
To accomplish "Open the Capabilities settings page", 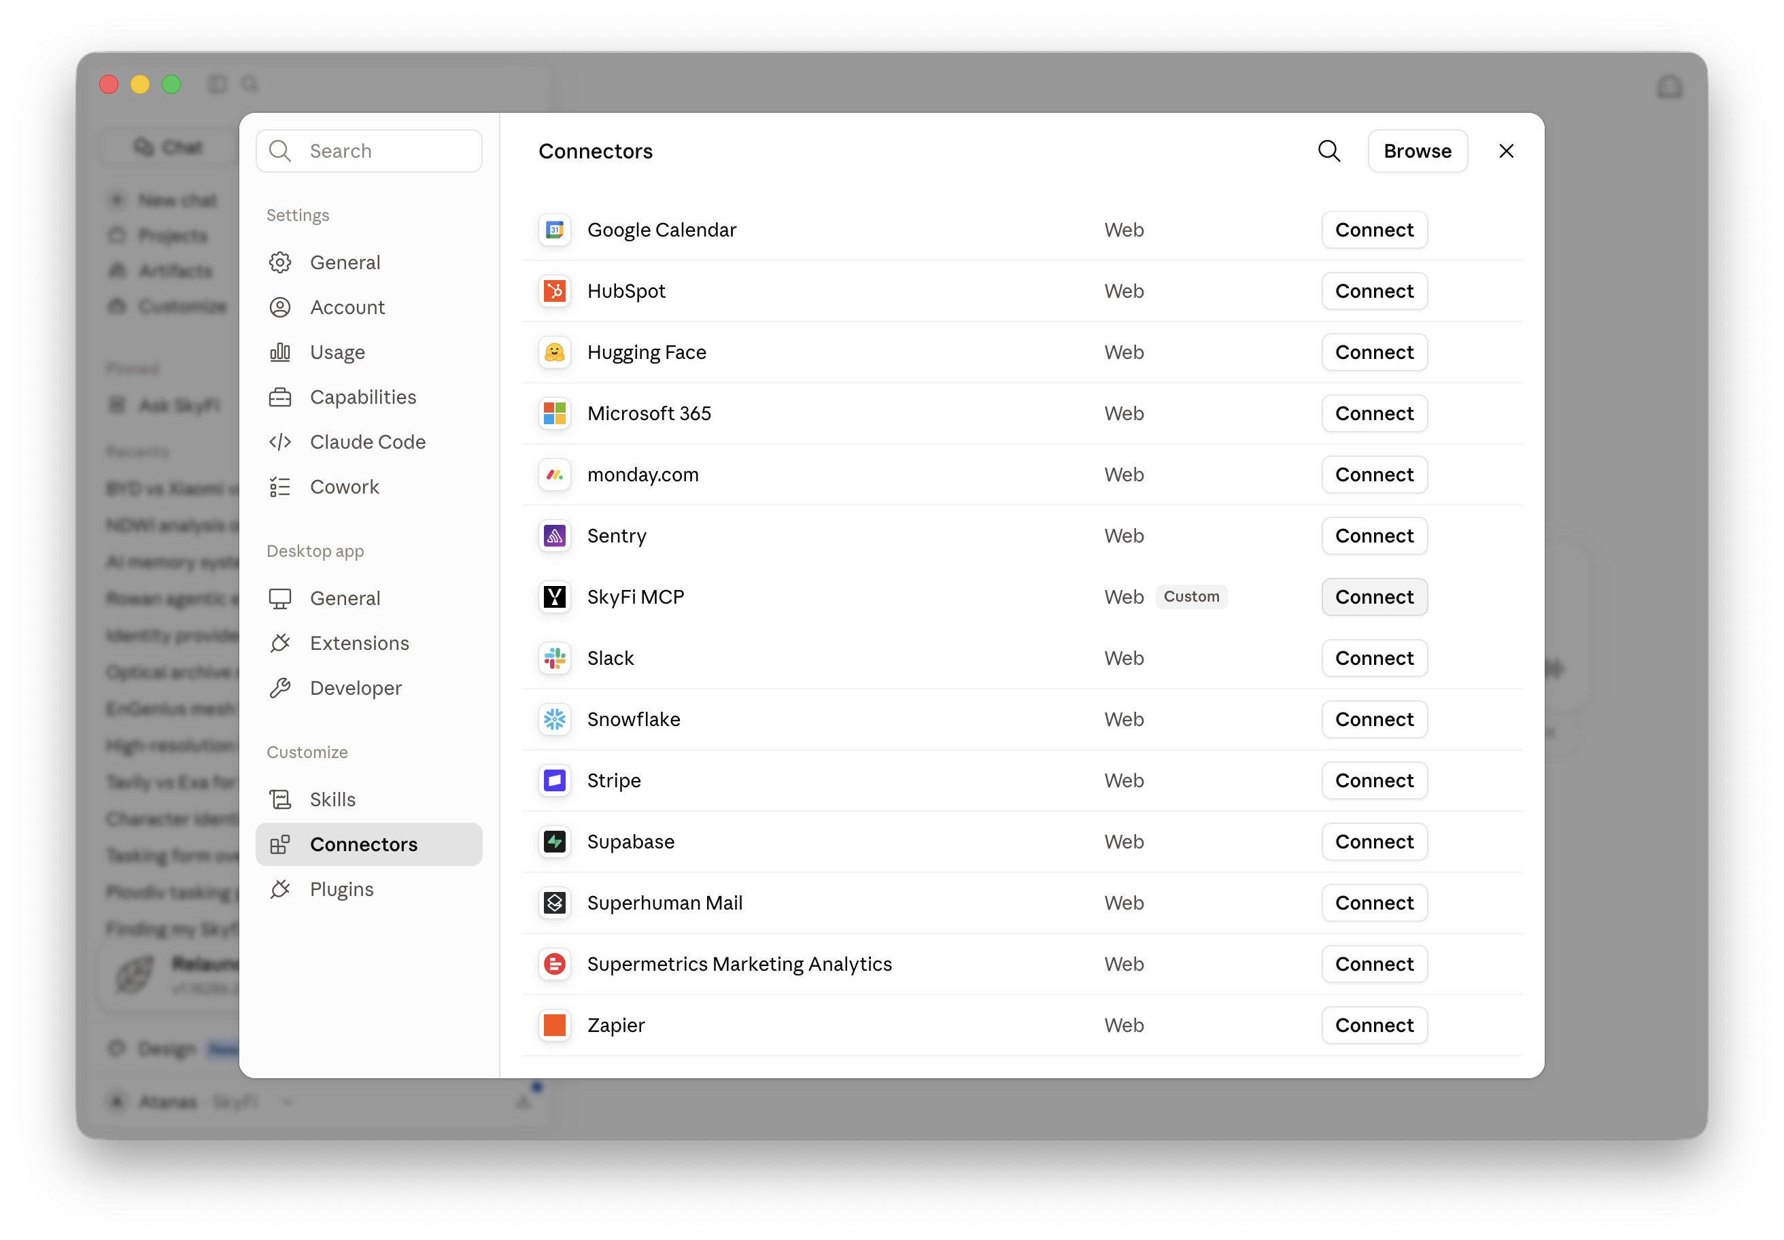I will click(x=369, y=397).
